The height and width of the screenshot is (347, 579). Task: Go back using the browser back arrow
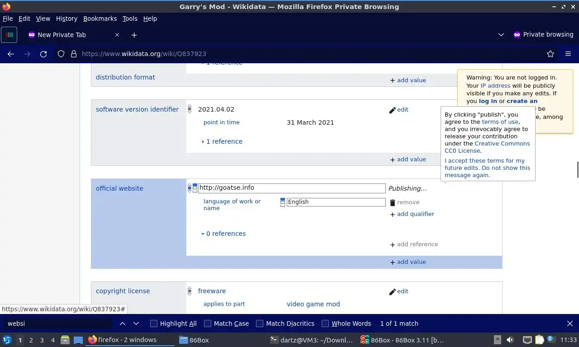(11, 54)
